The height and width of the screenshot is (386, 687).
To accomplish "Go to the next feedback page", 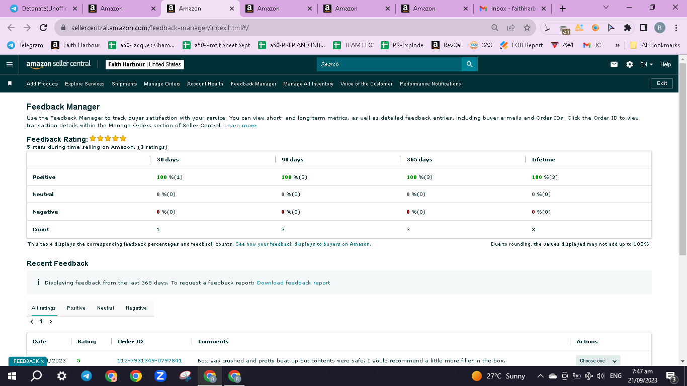I will pyautogui.click(x=51, y=322).
